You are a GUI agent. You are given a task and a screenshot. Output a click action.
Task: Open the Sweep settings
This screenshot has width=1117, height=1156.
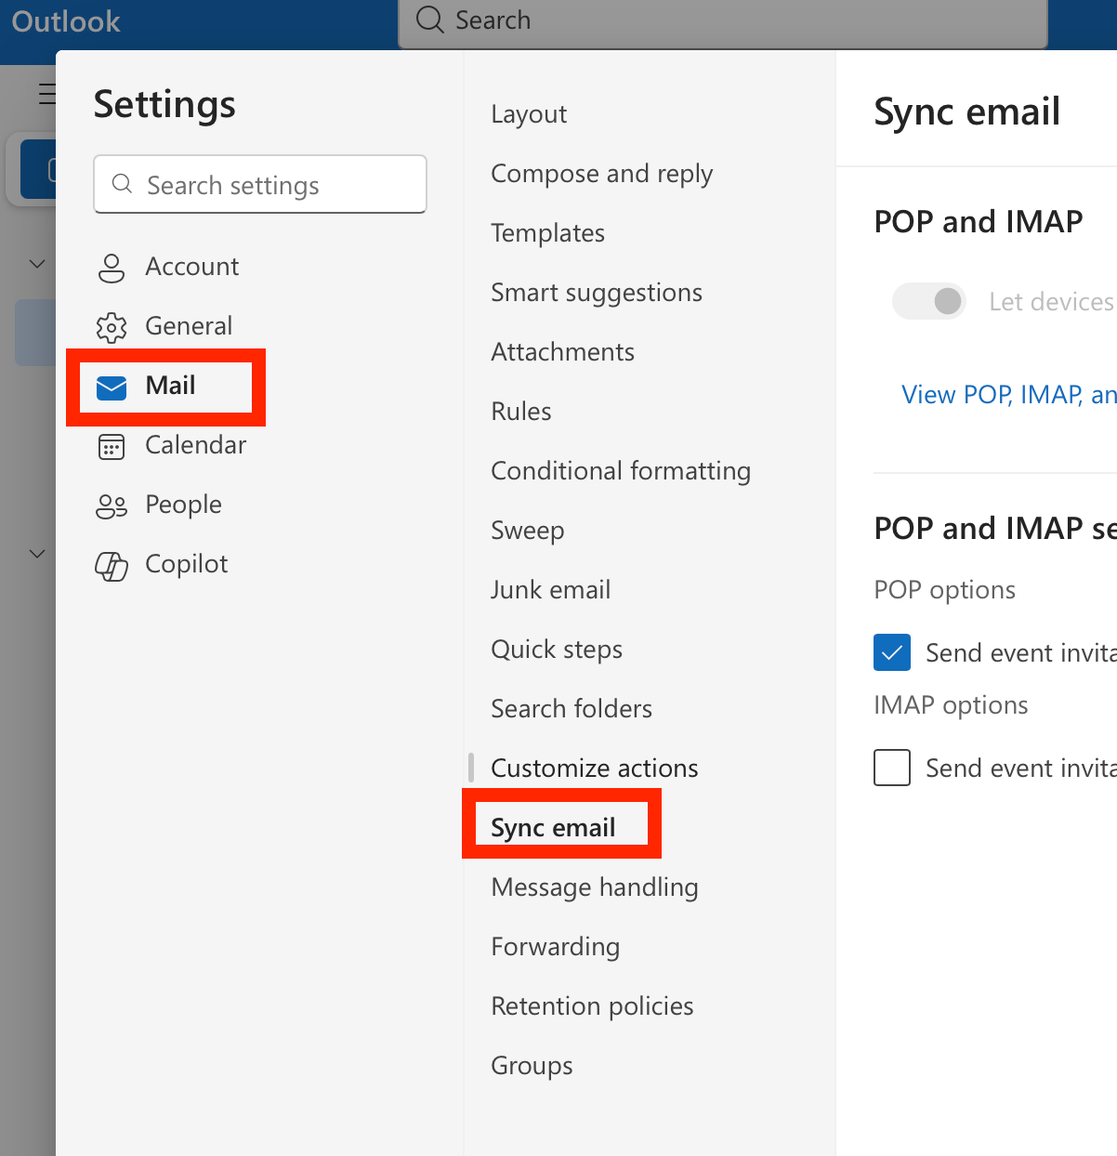[x=527, y=531]
